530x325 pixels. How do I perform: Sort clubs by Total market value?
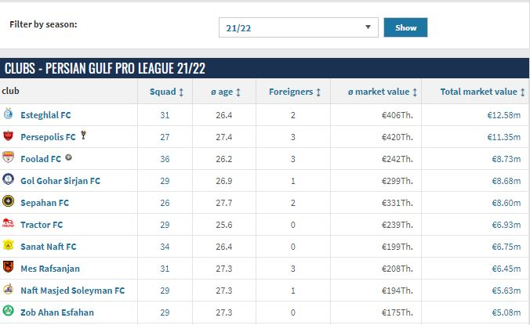click(x=481, y=92)
